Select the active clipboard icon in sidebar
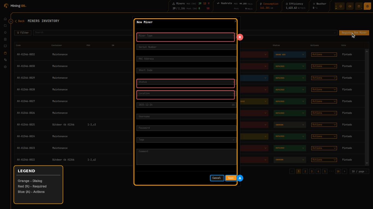The width and height of the screenshot is (373, 209). [5, 53]
